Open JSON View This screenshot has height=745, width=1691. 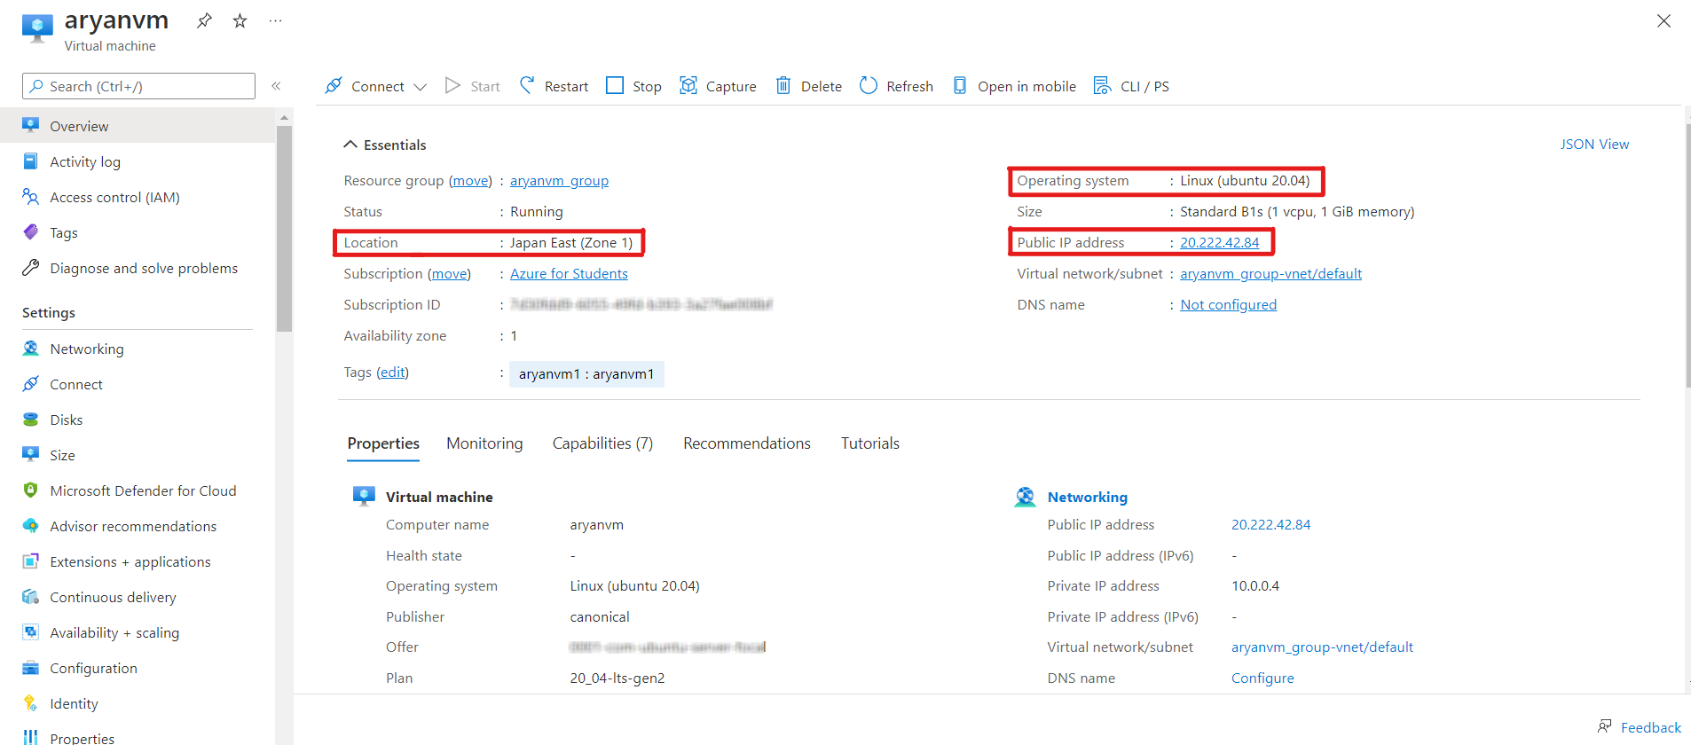(1594, 144)
